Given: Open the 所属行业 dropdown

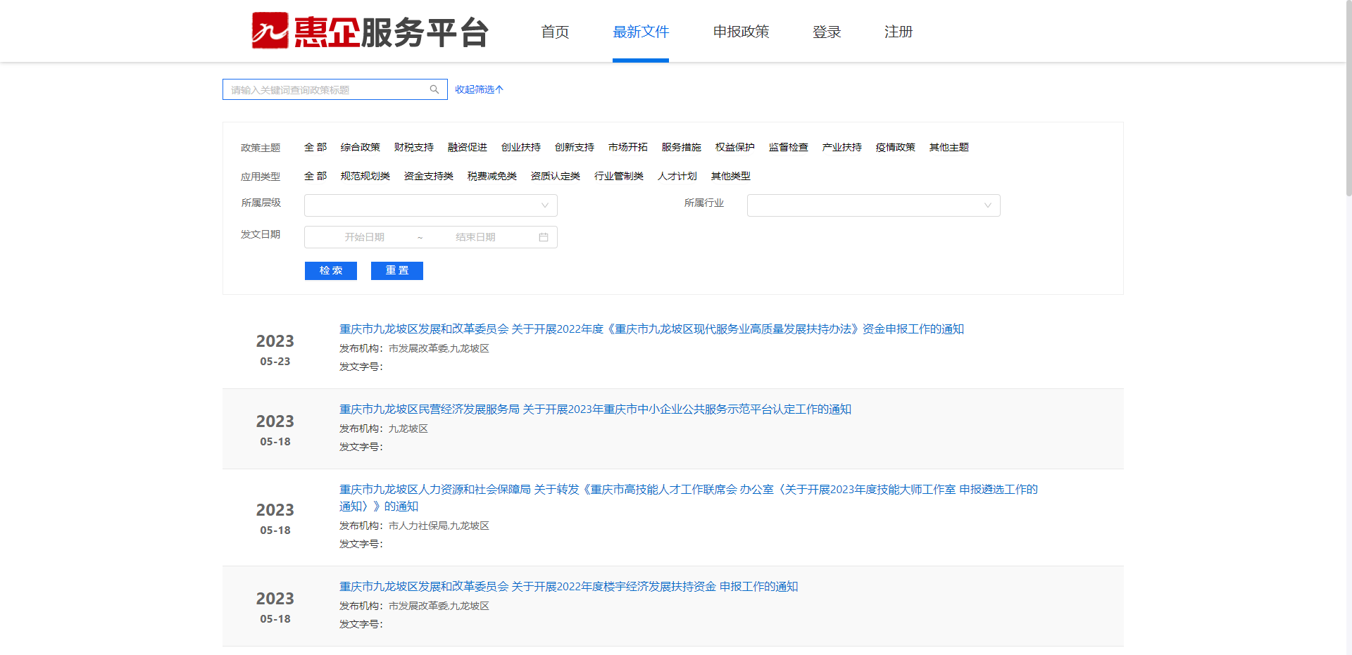Looking at the screenshot, I should (x=874, y=205).
